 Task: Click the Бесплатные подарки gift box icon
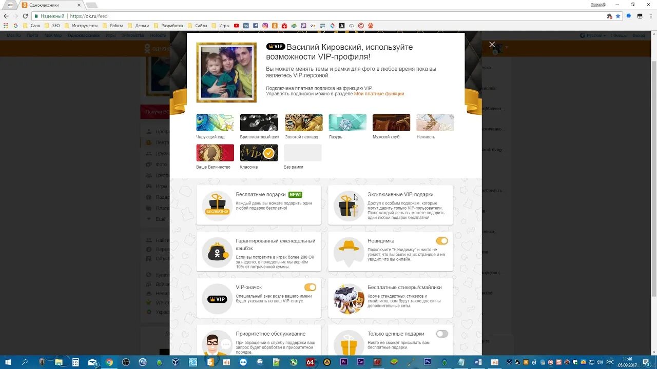217,206
